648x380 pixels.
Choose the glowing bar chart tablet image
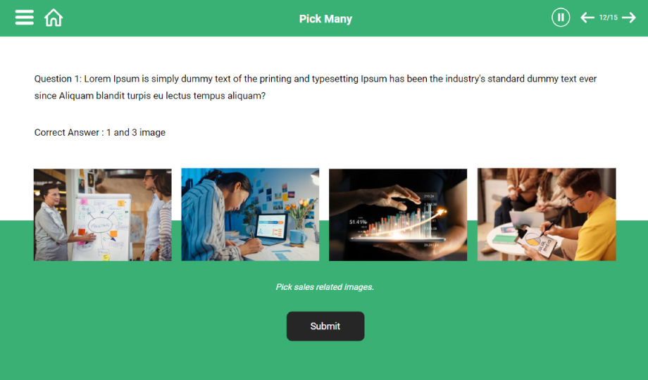click(x=398, y=215)
